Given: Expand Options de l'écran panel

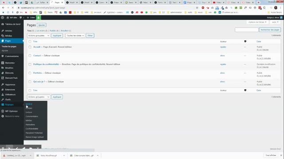Looking at the screenshot, I should tap(257, 22).
